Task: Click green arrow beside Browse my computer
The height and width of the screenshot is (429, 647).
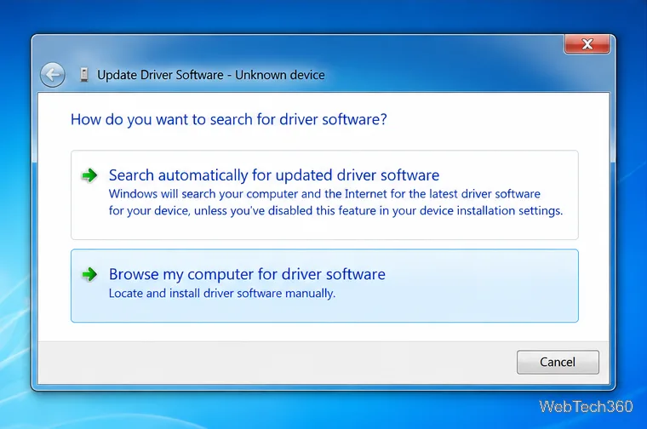Action: coord(89,274)
